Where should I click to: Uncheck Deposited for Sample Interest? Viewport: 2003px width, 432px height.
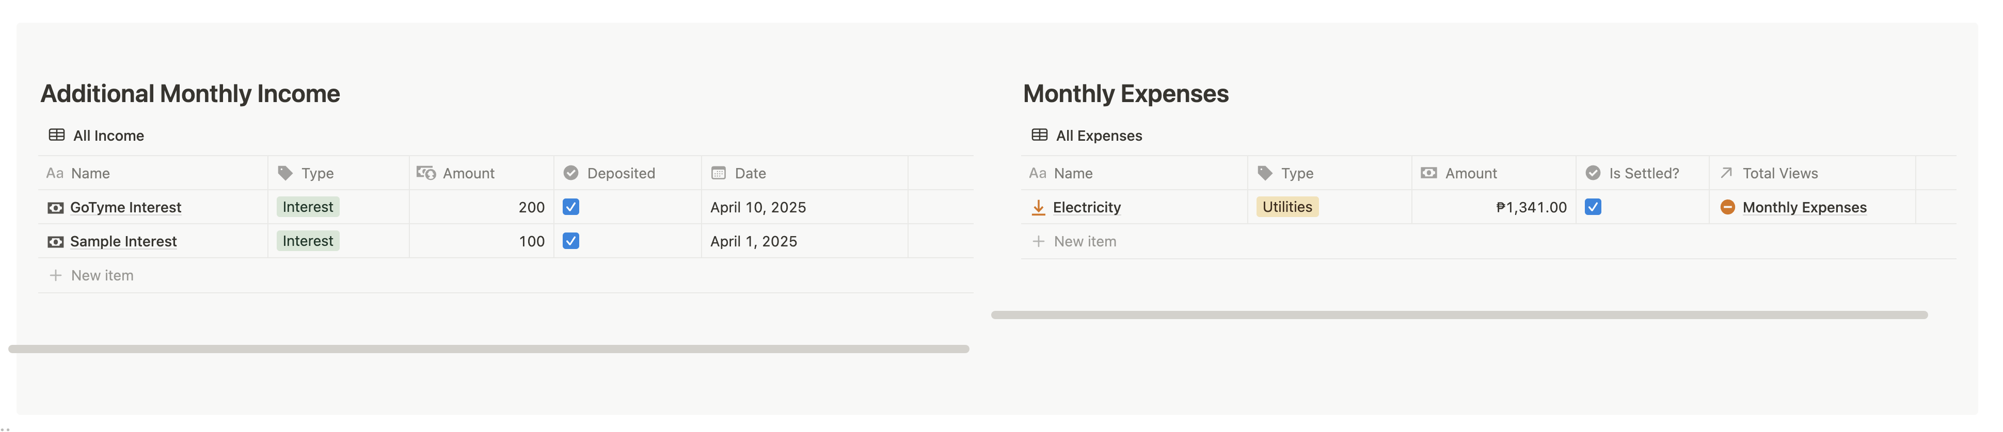571,241
